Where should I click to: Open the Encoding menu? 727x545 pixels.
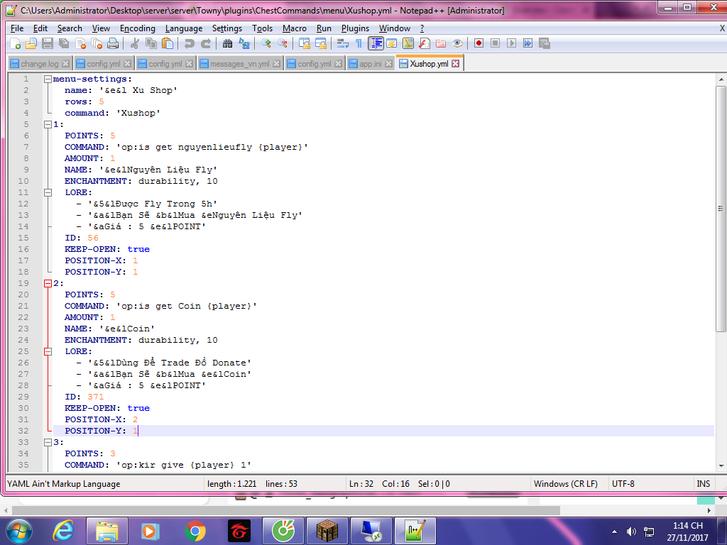(x=137, y=28)
